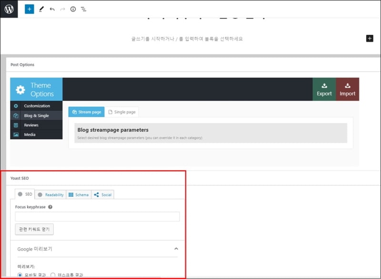The height and width of the screenshot is (279, 381).
Task: Select the 데스크톱 결과 radio option
Action: 53,275
